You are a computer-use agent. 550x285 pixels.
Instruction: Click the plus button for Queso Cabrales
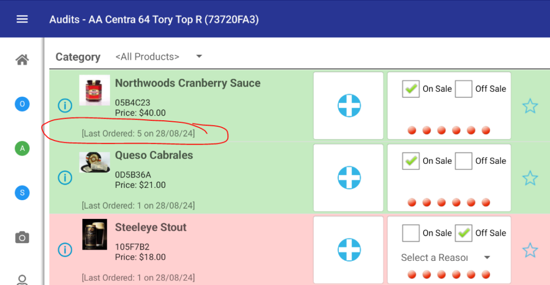pyautogui.click(x=349, y=178)
